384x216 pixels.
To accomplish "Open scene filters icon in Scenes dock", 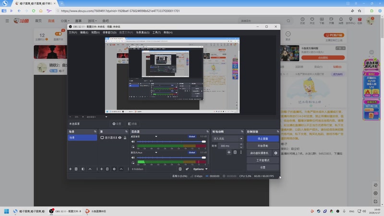I will point(83,169).
